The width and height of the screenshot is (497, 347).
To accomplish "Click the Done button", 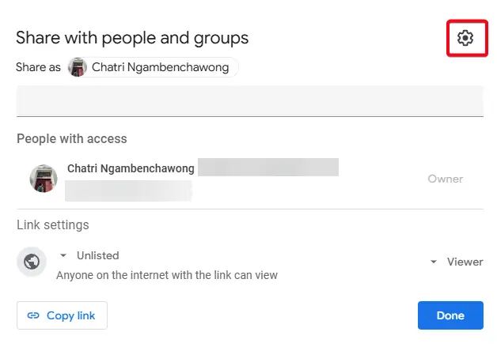I will [x=450, y=315].
